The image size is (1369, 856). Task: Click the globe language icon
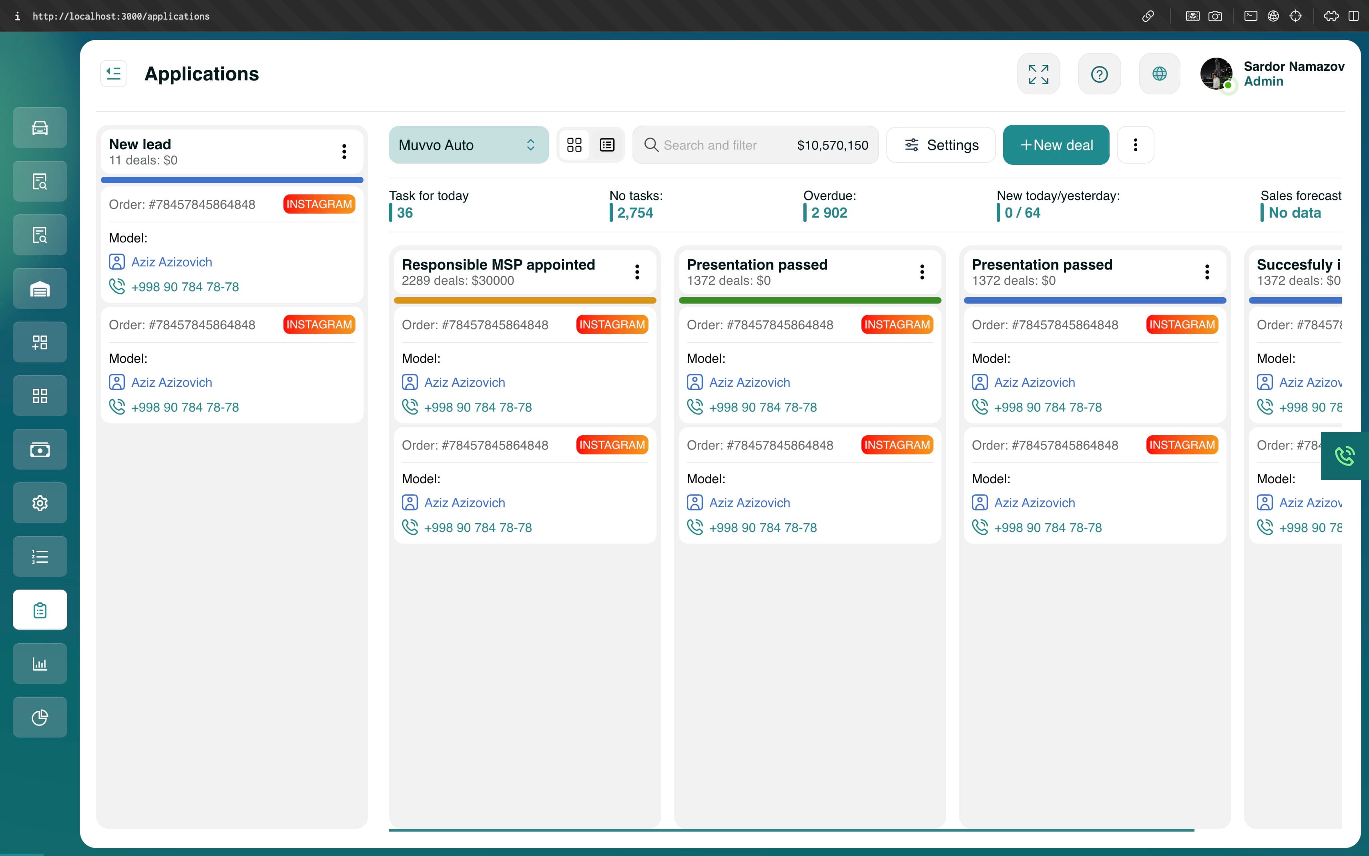coord(1159,74)
